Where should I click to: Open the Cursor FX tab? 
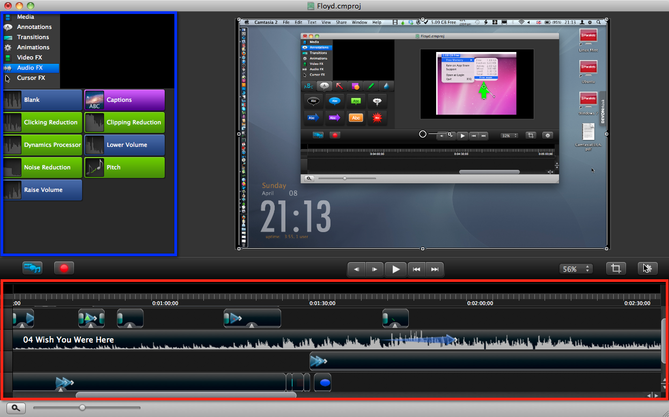[x=31, y=78]
